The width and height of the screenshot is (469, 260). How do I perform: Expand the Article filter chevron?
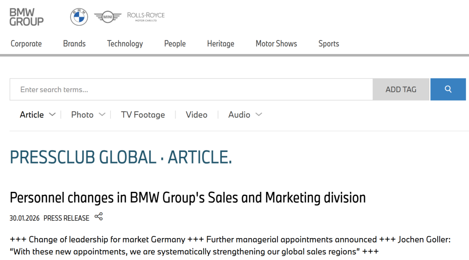[x=52, y=114]
